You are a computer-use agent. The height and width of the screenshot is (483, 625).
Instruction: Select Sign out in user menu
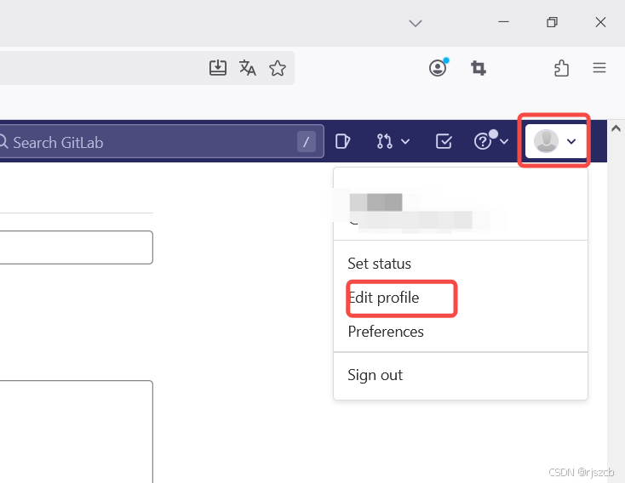click(x=375, y=375)
